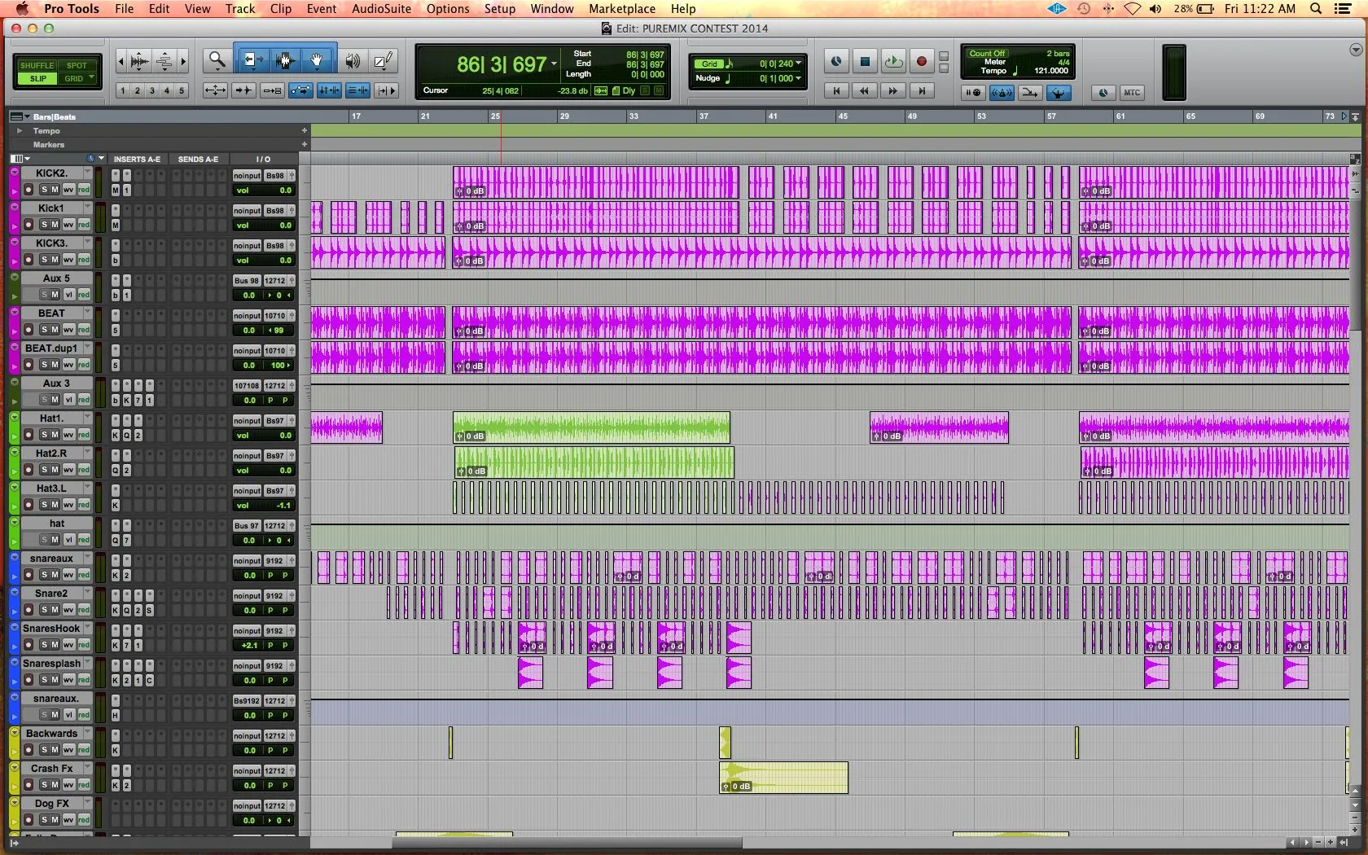Toggle the Wait for Note button
This screenshot has height=855, width=1368.
tap(973, 93)
